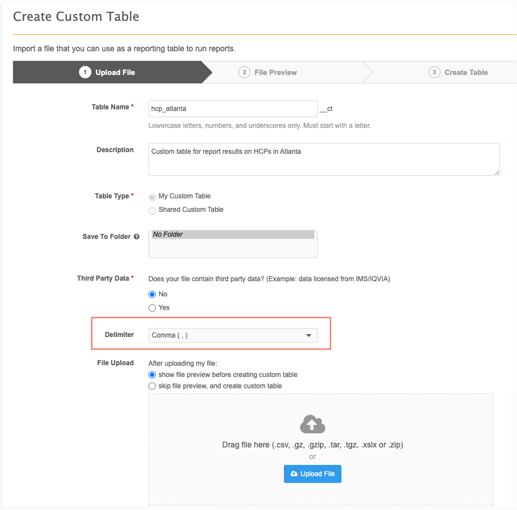The width and height of the screenshot is (517, 510).
Task: Click the cloud upload icon in drop zone
Action: click(x=312, y=424)
